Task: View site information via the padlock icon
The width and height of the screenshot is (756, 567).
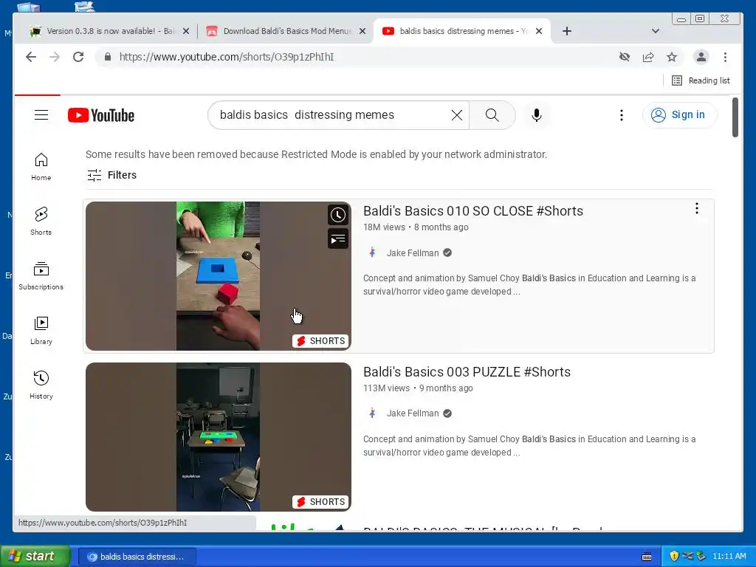Action: point(108,57)
